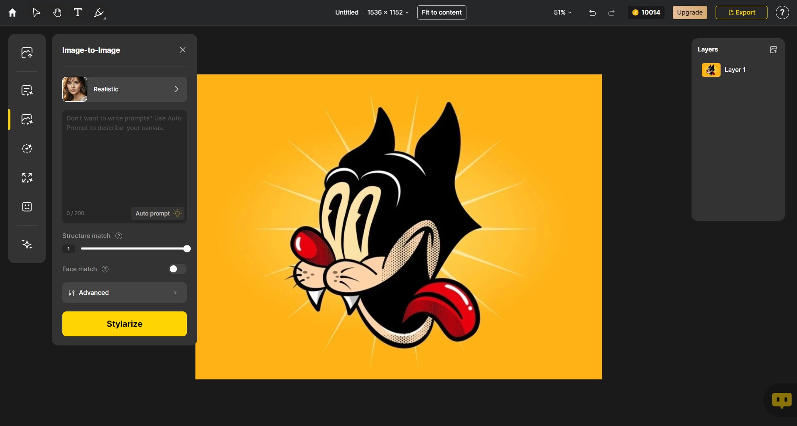This screenshot has width=797, height=426.
Task: Open the 51% zoom level dropdown
Action: tap(562, 12)
